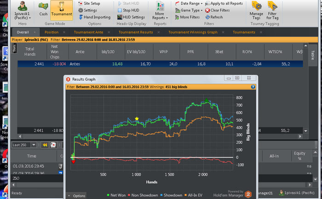This screenshot has width=322, height=199.
Task: Open the playing cards replayer icon
Action: [x=53, y=145]
